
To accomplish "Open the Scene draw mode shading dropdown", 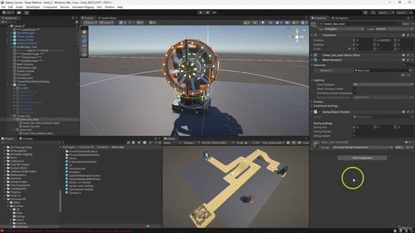I will click(246, 23).
